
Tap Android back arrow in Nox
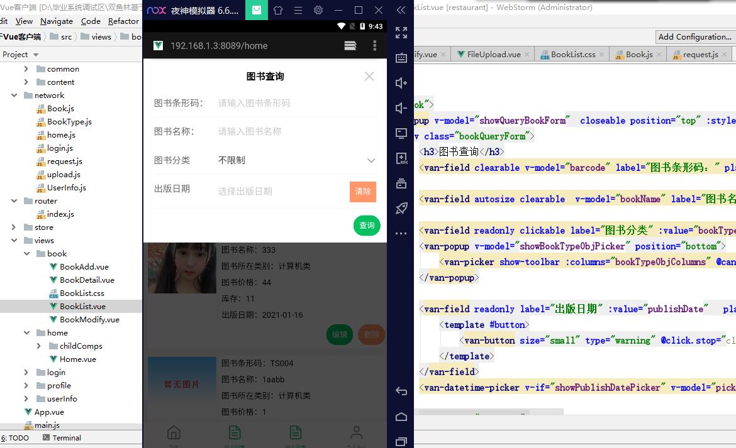pyautogui.click(x=401, y=391)
